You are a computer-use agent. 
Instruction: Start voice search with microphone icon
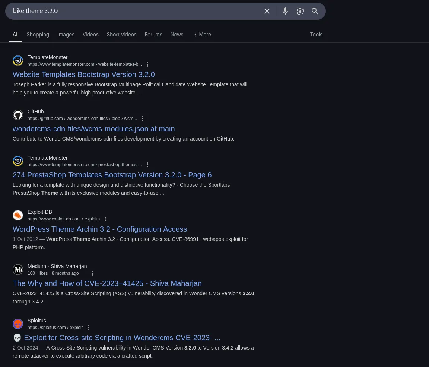click(x=285, y=11)
